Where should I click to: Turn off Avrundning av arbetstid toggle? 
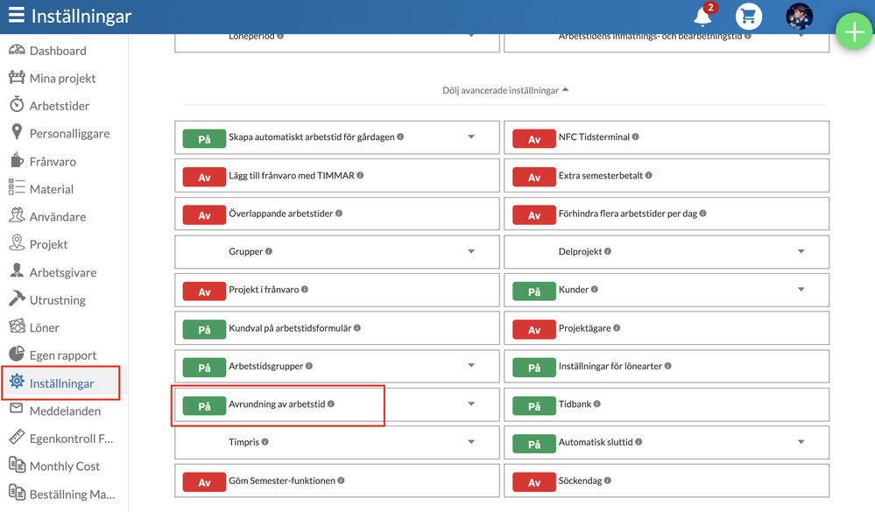(x=204, y=407)
